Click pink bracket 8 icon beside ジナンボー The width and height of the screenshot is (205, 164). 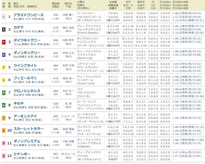[4, 156]
